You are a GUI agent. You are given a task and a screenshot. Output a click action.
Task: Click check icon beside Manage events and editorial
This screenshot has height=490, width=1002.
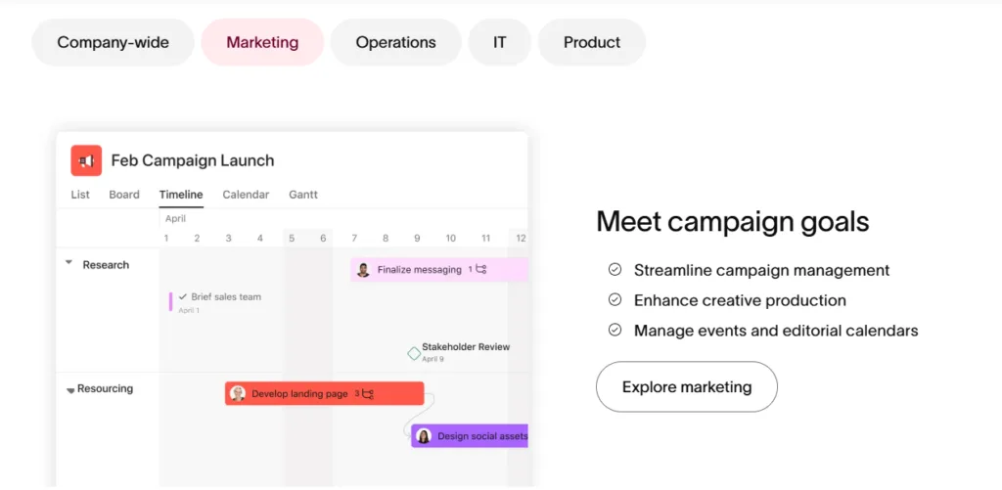pyautogui.click(x=615, y=330)
